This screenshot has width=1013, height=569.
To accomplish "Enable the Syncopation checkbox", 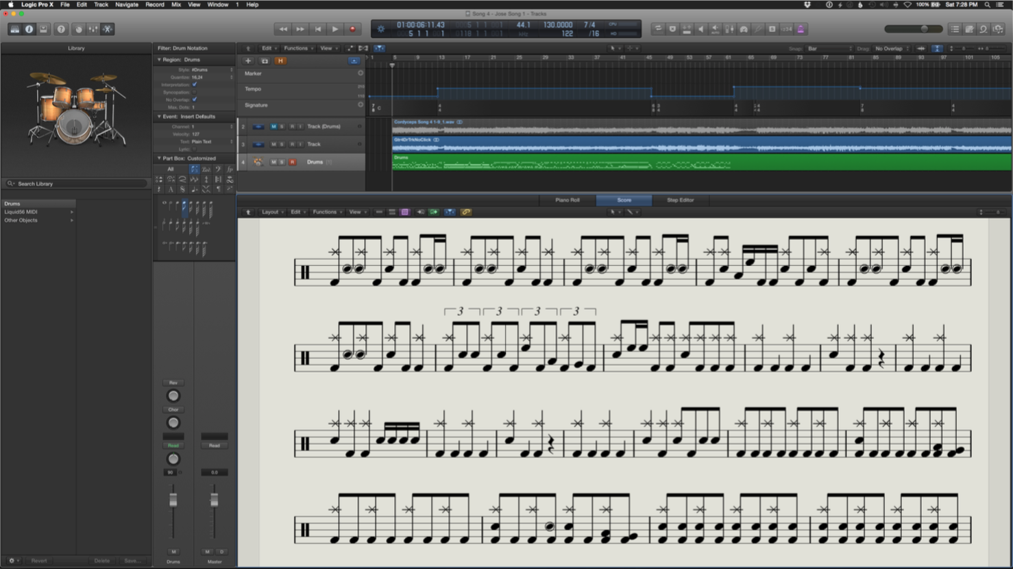I will pyautogui.click(x=194, y=93).
